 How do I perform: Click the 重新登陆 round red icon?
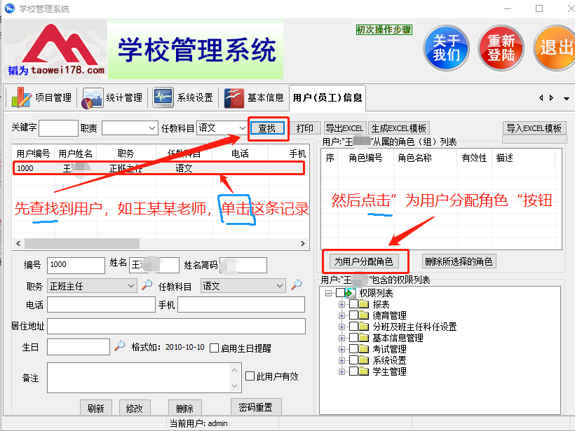point(501,48)
